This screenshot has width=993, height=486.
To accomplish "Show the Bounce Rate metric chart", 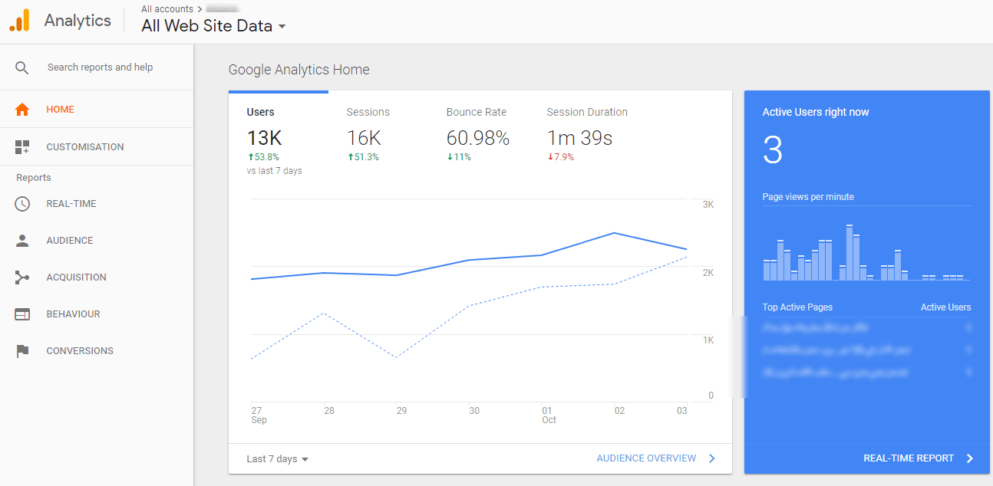I will pyautogui.click(x=477, y=112).
